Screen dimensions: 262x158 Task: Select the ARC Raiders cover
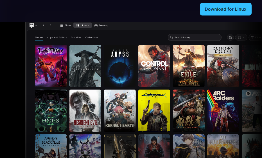[223, 111]
